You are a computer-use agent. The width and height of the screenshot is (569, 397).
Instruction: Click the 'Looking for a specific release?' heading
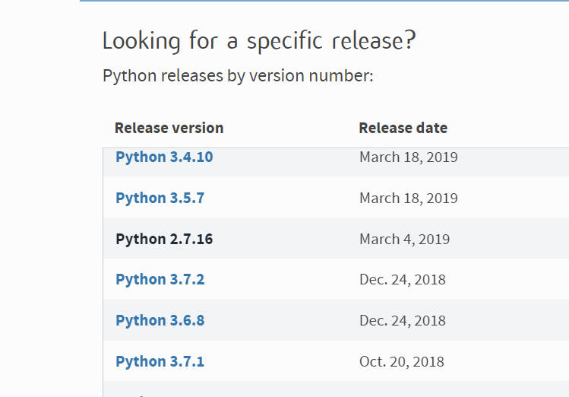[259, 41]
